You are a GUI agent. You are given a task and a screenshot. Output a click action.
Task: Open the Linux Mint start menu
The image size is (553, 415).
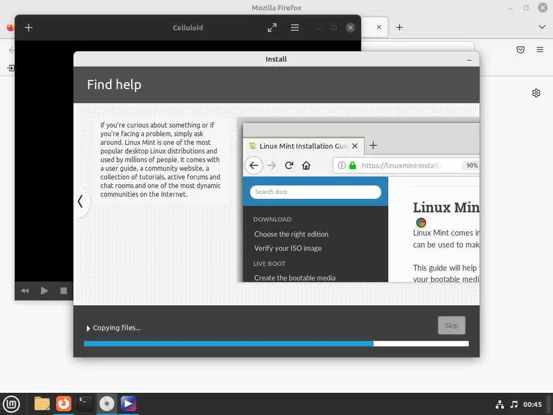click(11, 404)
